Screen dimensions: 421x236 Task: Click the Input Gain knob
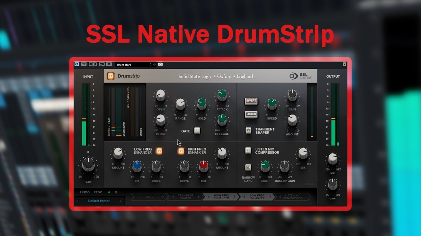click(88, 165)
